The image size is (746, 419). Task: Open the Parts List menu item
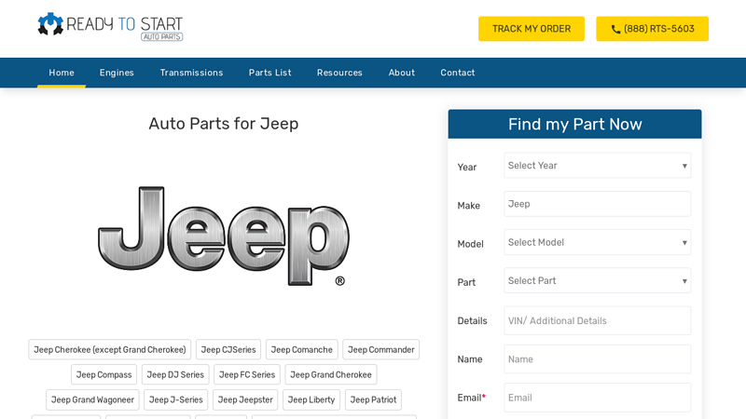pos(269,73)
